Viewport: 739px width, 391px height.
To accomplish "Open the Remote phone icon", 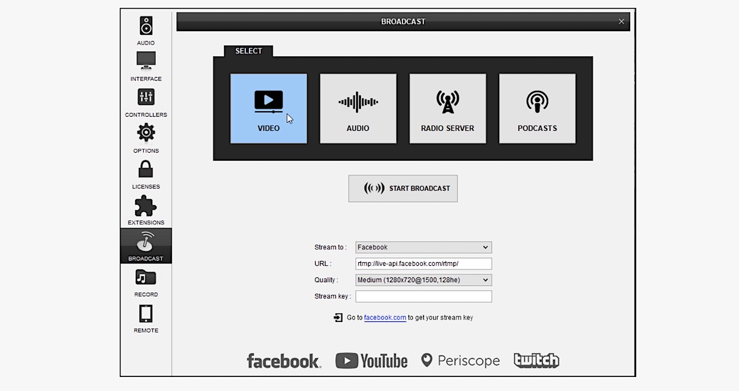I will 146,314.
